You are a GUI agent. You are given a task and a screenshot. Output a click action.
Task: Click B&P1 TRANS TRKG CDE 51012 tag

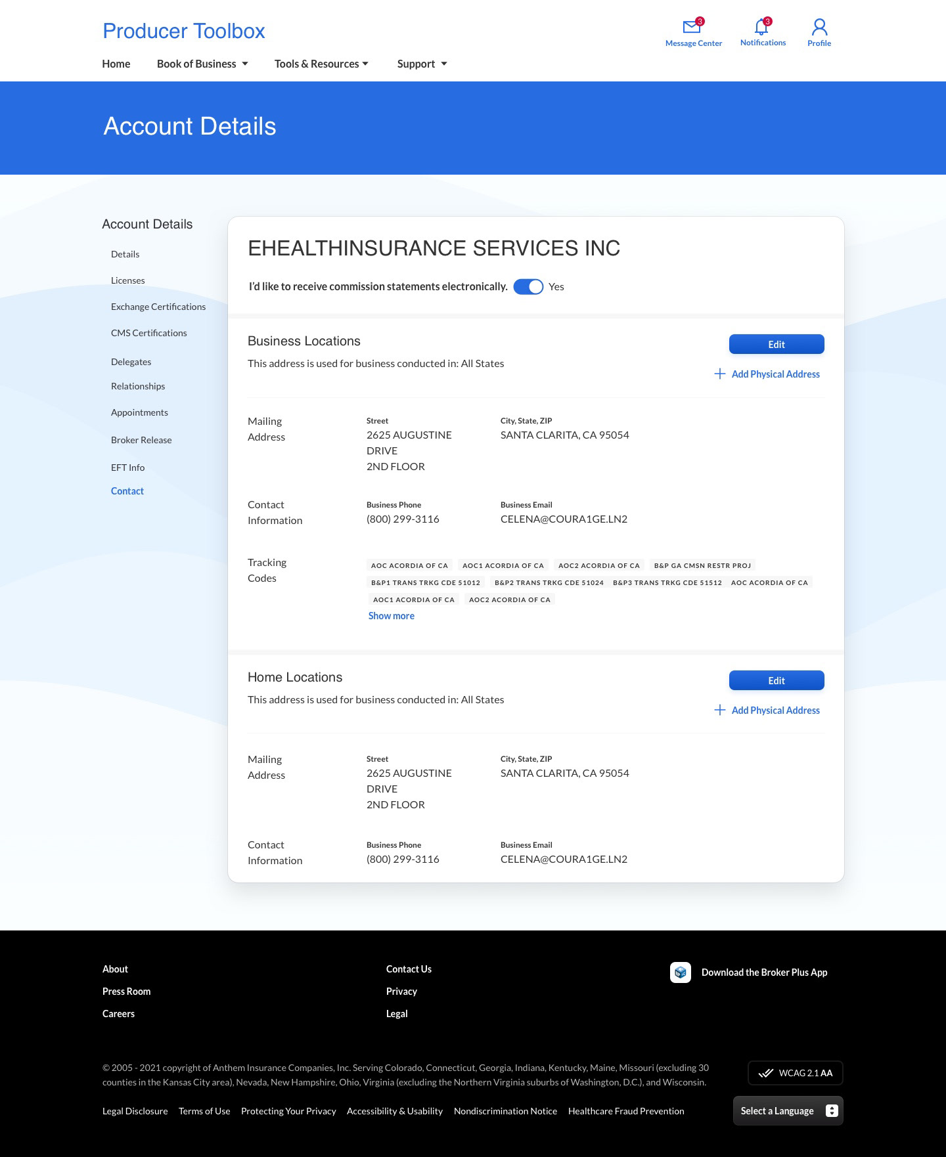(x=426, y=582)
